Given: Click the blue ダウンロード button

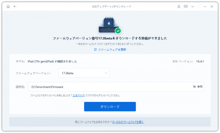Looking at the screenshot, I should pyautogui.click(x=110, y=107).
